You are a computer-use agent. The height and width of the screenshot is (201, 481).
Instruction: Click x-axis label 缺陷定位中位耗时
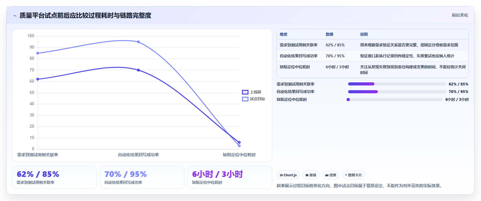tap(239, 155)
